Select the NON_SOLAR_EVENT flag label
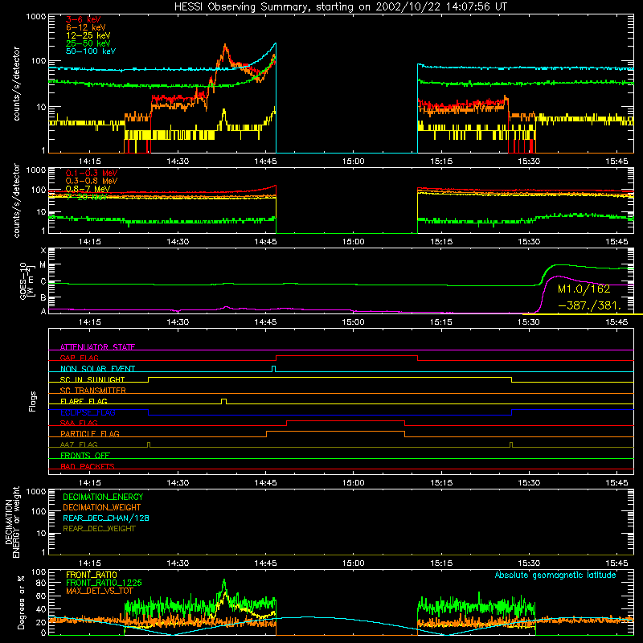Screen dimensions: 643x643 pos(97,369)
